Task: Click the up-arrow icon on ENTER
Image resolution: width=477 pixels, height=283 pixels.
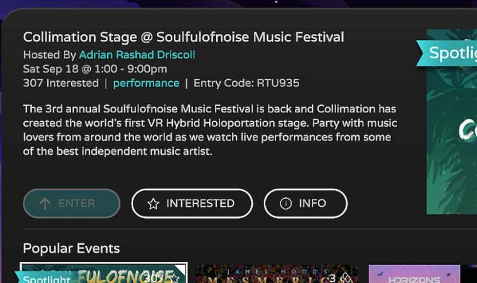Action: tap(45, 204)
